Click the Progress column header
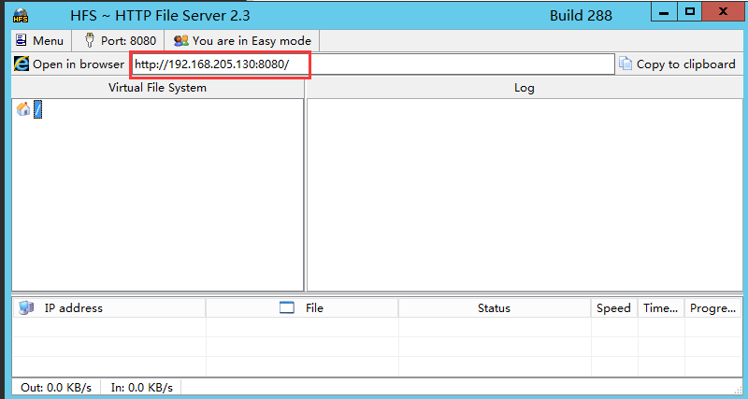This screenshot has height=399, width=748. (712, 308)
